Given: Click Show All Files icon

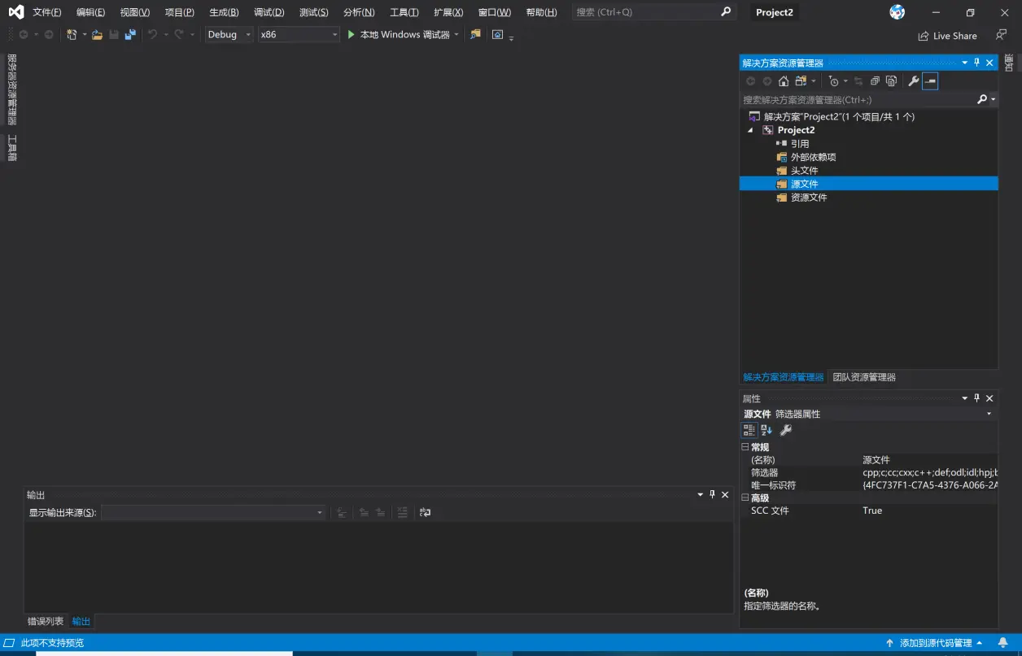Looking at the screenshot, I should [x=891, y=81].
